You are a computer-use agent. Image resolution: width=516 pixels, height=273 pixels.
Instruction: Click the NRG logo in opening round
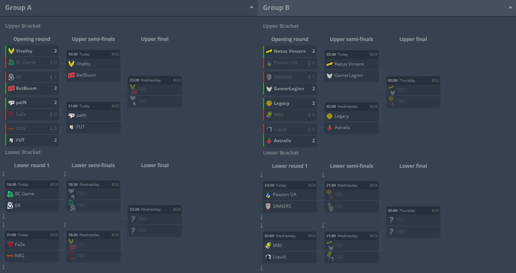pos(11,129)
